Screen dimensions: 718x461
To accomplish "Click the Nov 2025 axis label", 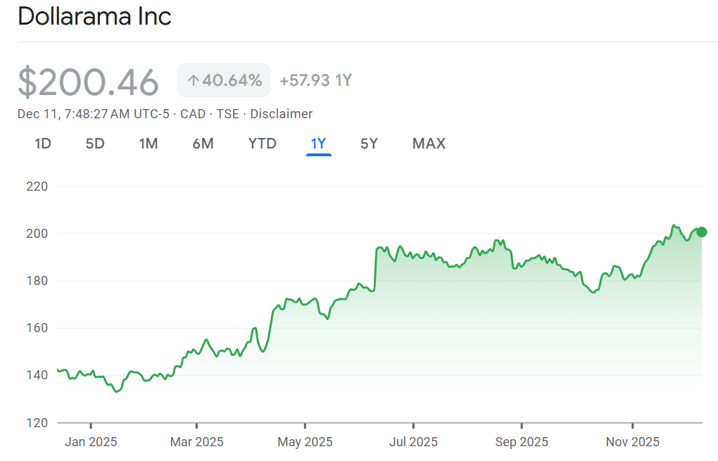I will pyautogui.click(x=633, y=442).
